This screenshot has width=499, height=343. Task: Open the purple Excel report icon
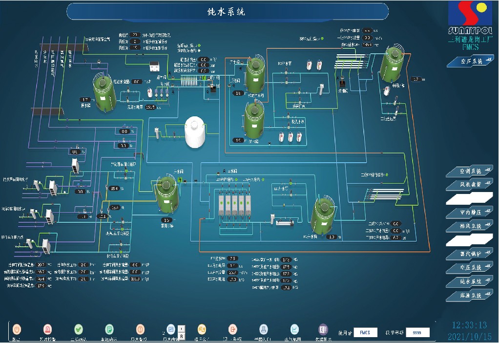coord(323,329)
